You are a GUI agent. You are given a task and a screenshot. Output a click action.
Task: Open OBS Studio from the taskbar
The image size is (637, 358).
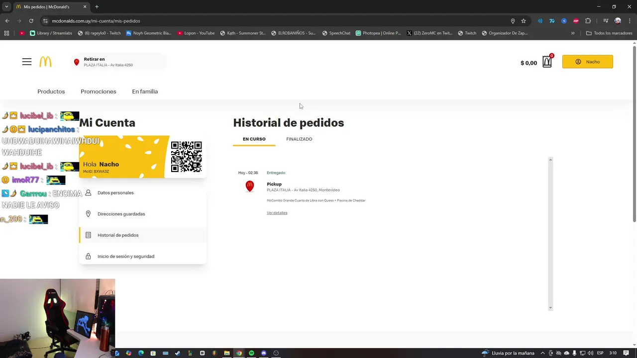276,353
